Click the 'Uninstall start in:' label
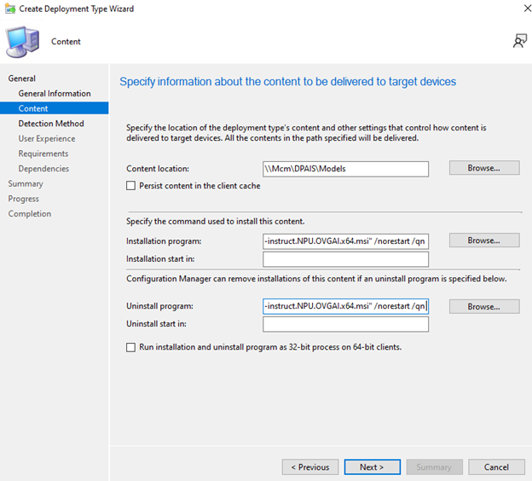This screenshot has width=532, height=481. (156, 324)
